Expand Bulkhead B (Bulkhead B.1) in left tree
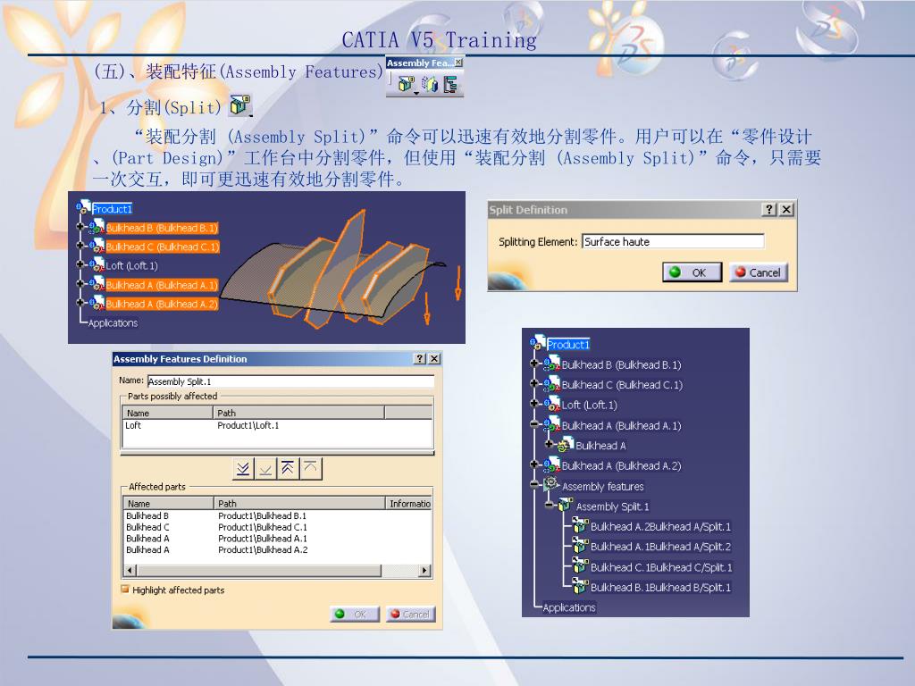This screenshot has height=686, width=915. pos(80,226)
